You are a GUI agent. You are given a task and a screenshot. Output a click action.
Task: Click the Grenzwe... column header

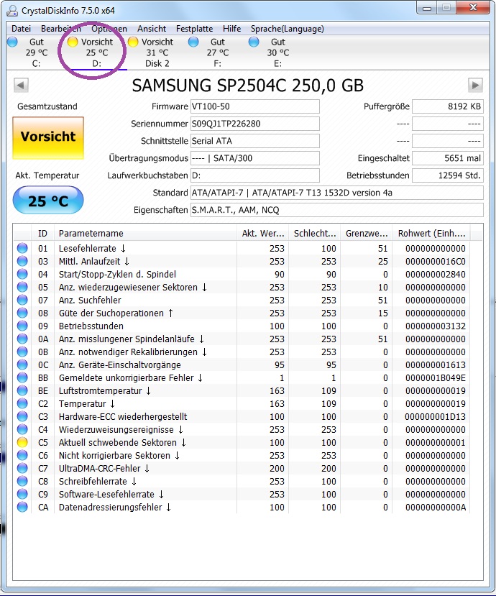click(x=367, y=234)
